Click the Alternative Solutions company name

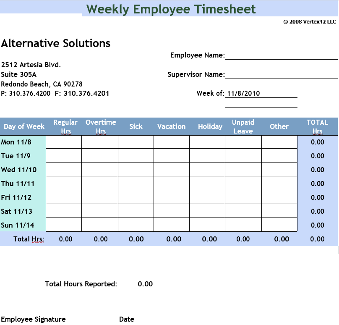(56, 43)
